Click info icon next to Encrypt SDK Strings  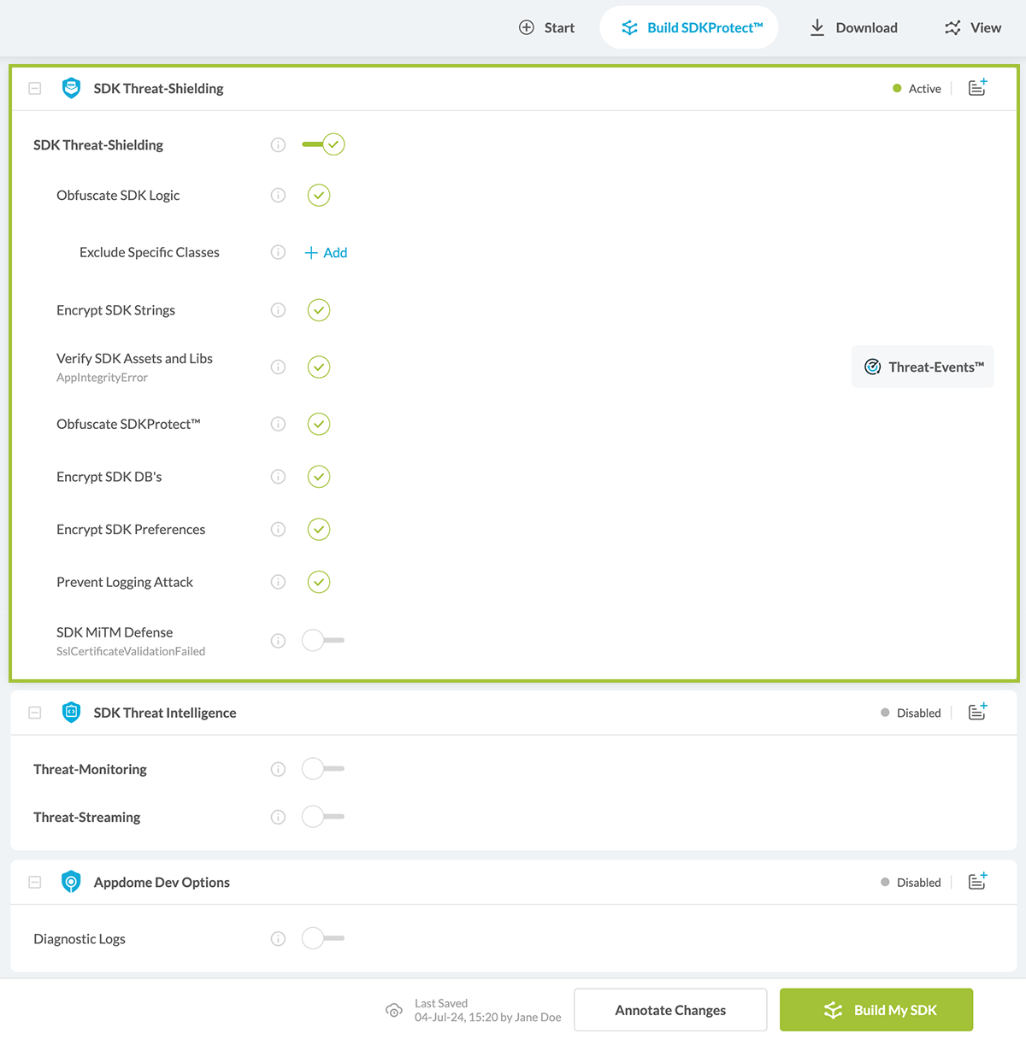pos(278,310)
